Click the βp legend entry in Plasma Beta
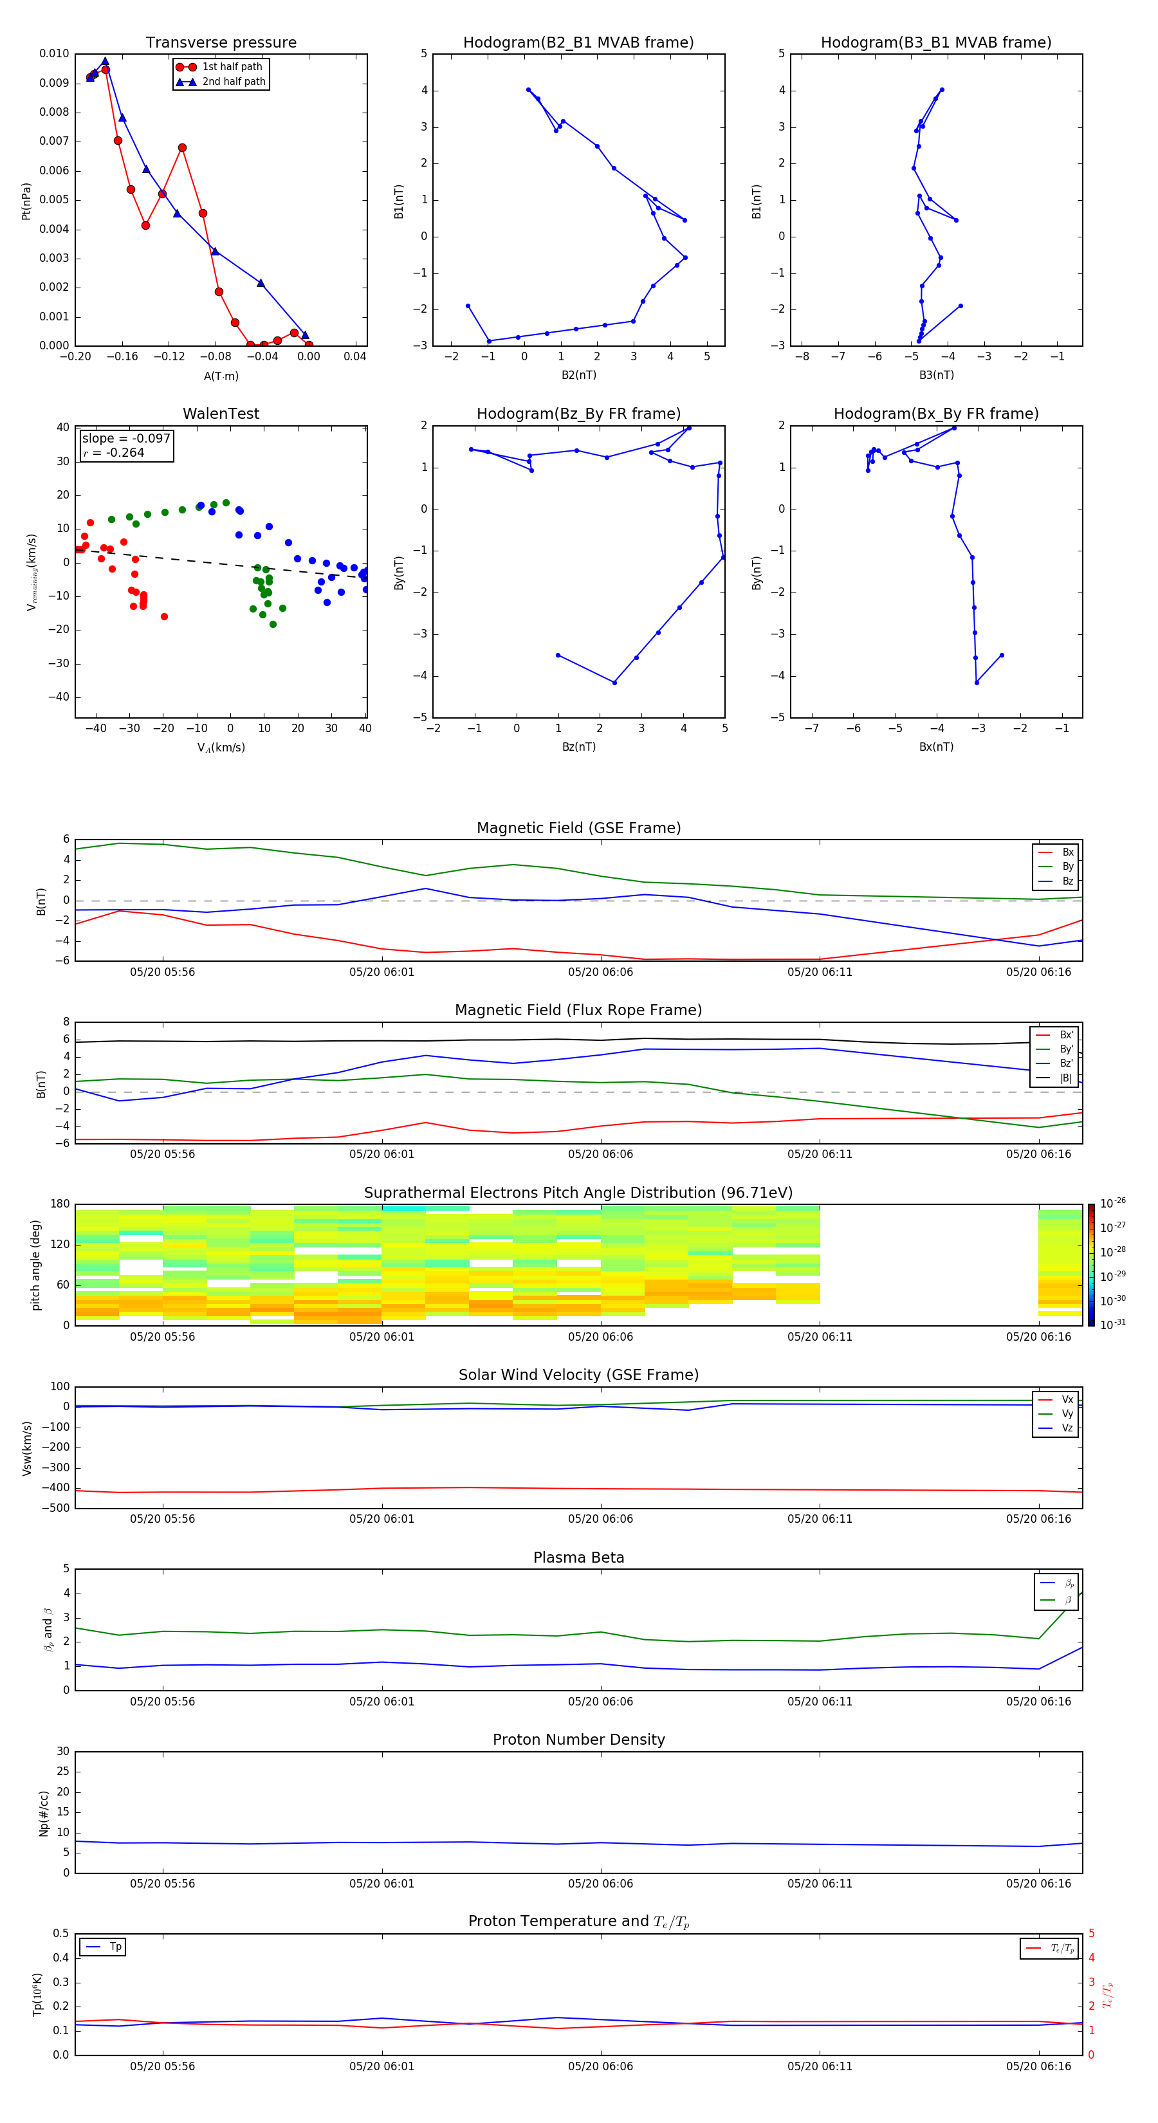This screenshot has width=1158, height=2123. (1058, 1583)
